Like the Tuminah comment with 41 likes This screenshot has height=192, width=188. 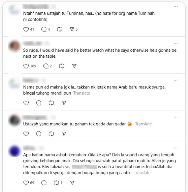pos(26,29)
